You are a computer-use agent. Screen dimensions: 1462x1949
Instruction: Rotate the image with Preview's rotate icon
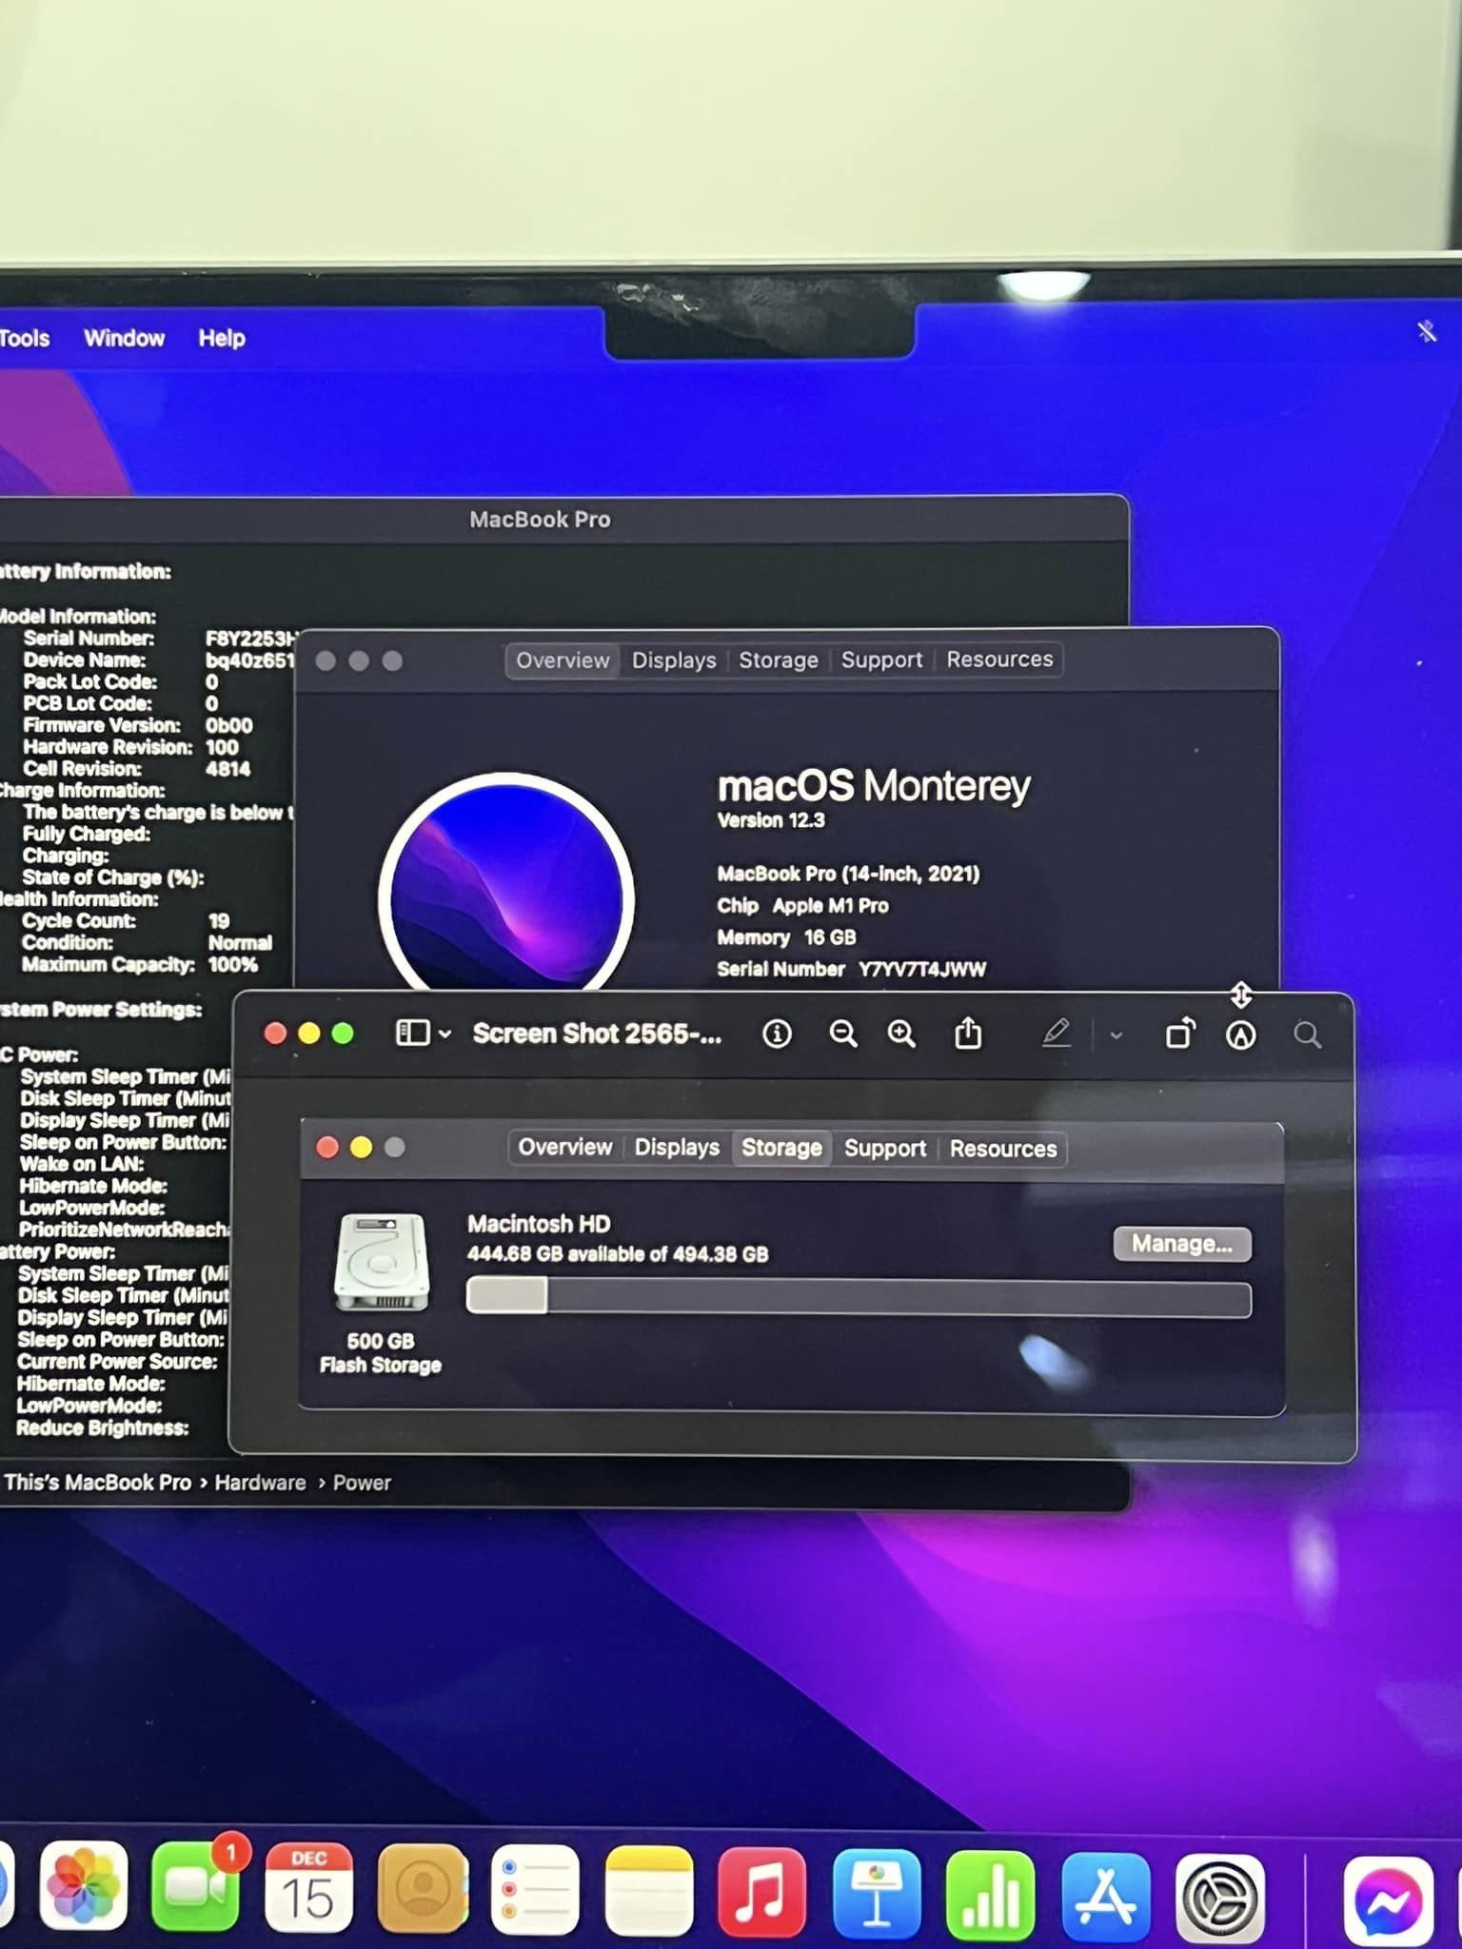point(1180,1034)
